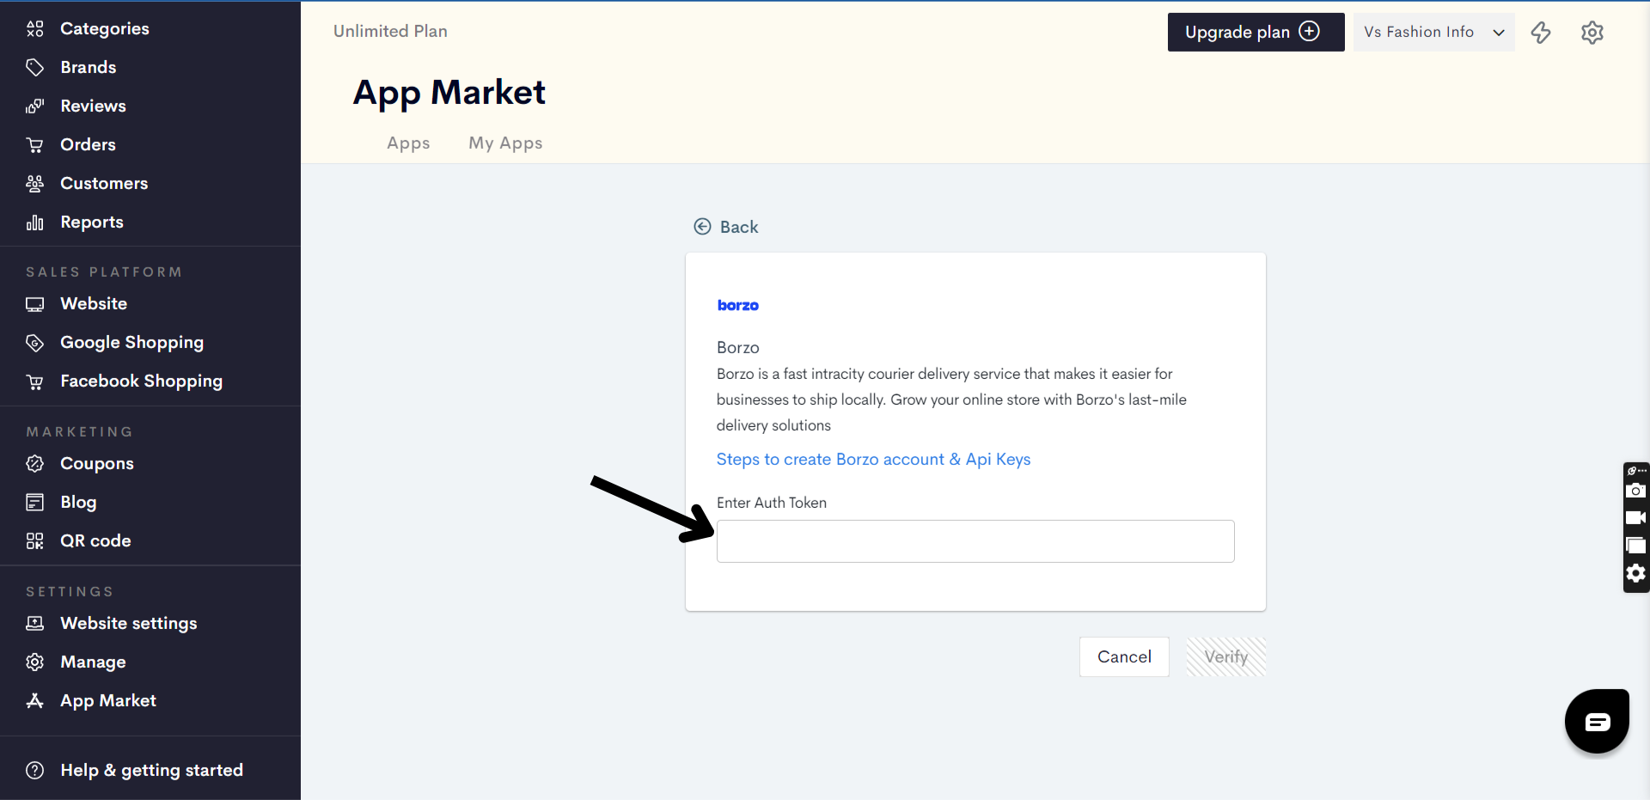Expand the Vs Fashion Info store dropdown
The height and width of the screenshot is (800, 1650).
point(1433,32)
